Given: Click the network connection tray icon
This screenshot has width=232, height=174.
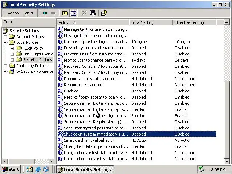Looking at the screenshot, I should (x=201, y=169).
